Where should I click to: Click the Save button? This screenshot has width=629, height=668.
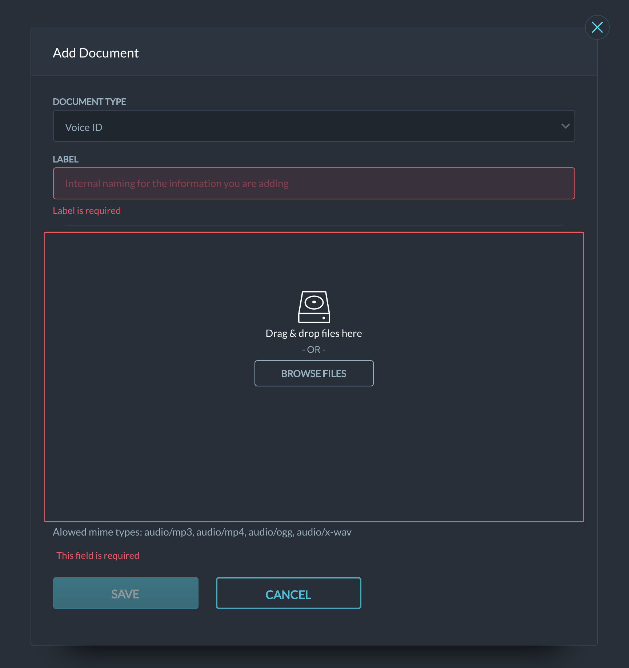coord(126,593)
